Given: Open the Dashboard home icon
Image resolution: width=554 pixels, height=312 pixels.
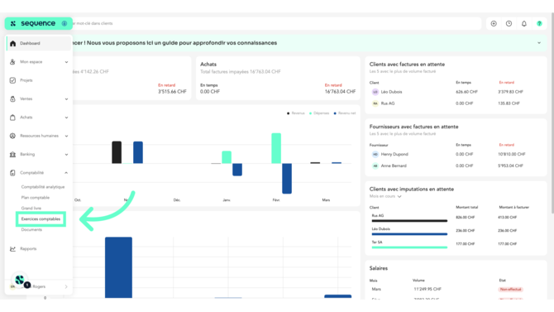Looking at the screenshot, I should coord(12,44).
